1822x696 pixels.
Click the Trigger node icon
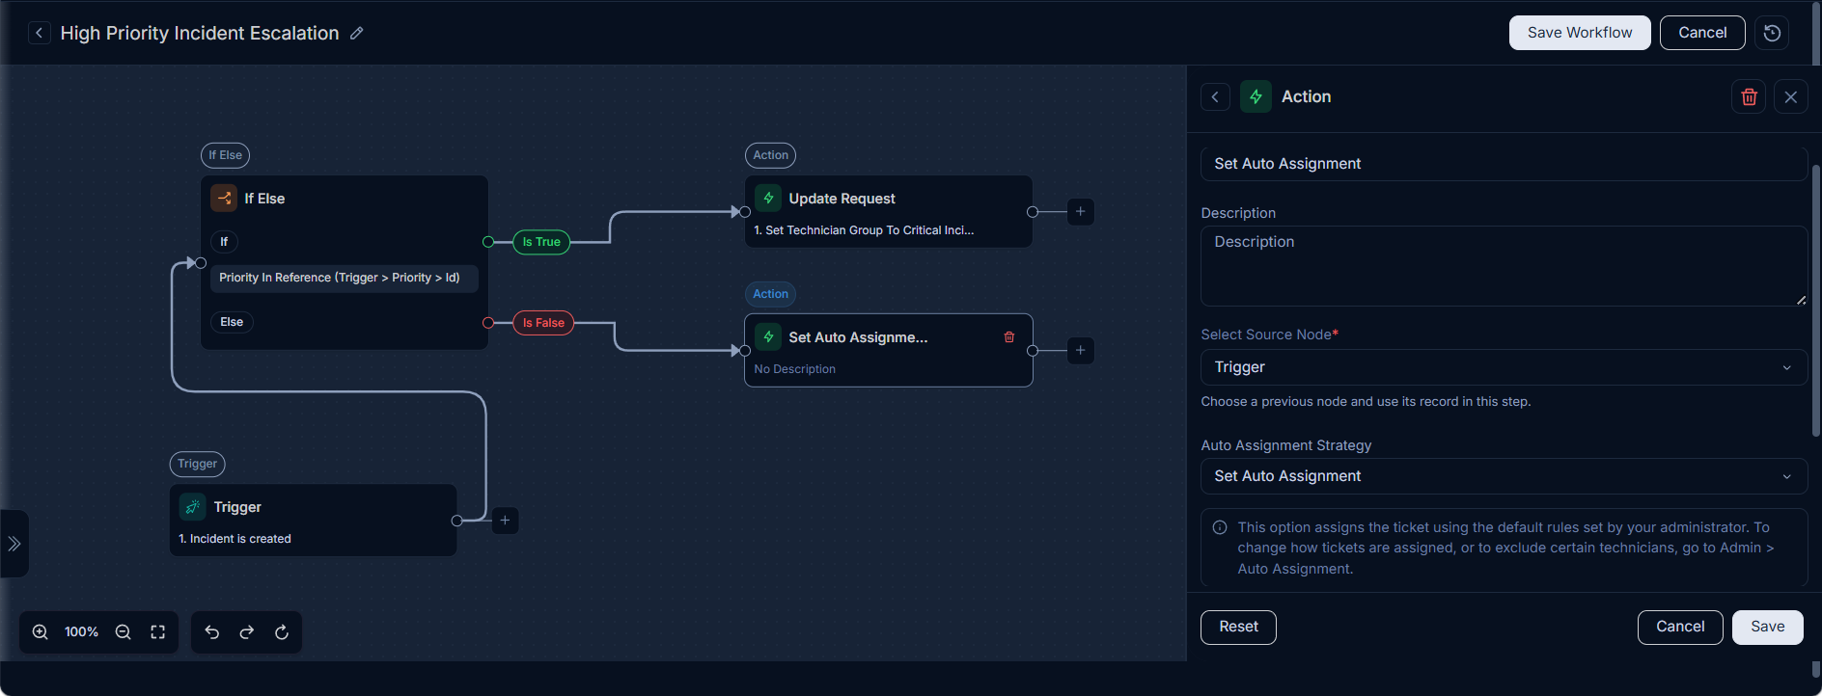pos(193,506)
